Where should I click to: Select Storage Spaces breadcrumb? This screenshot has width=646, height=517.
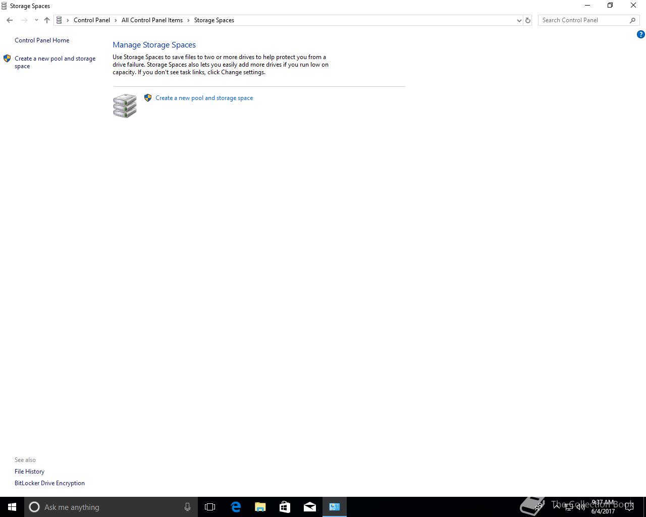tap(214, 20)
